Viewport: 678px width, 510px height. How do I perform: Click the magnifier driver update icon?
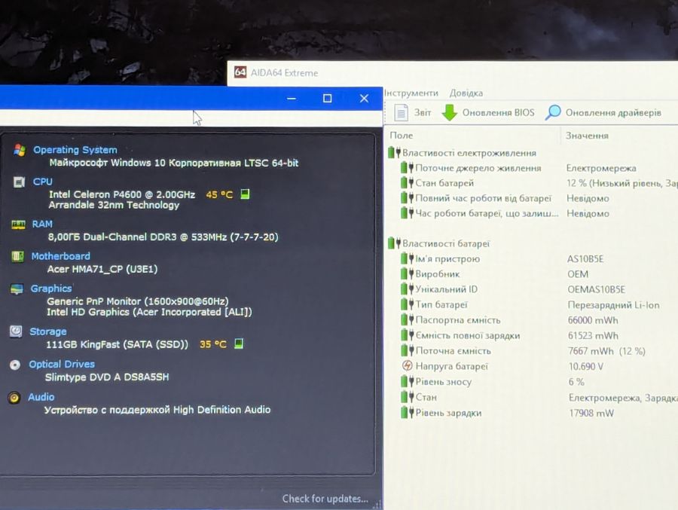553,112
